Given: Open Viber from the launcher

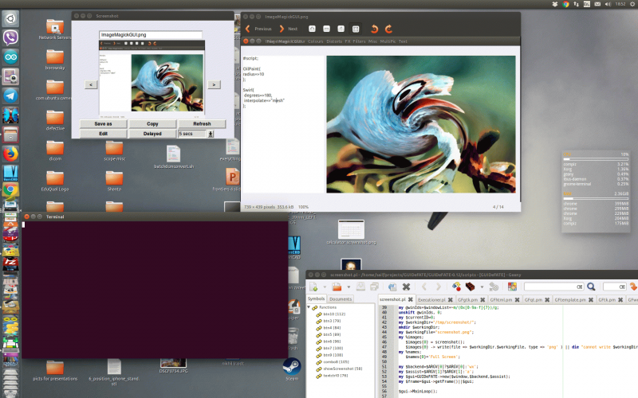Looking at the screenshot, I should point(10,37).
